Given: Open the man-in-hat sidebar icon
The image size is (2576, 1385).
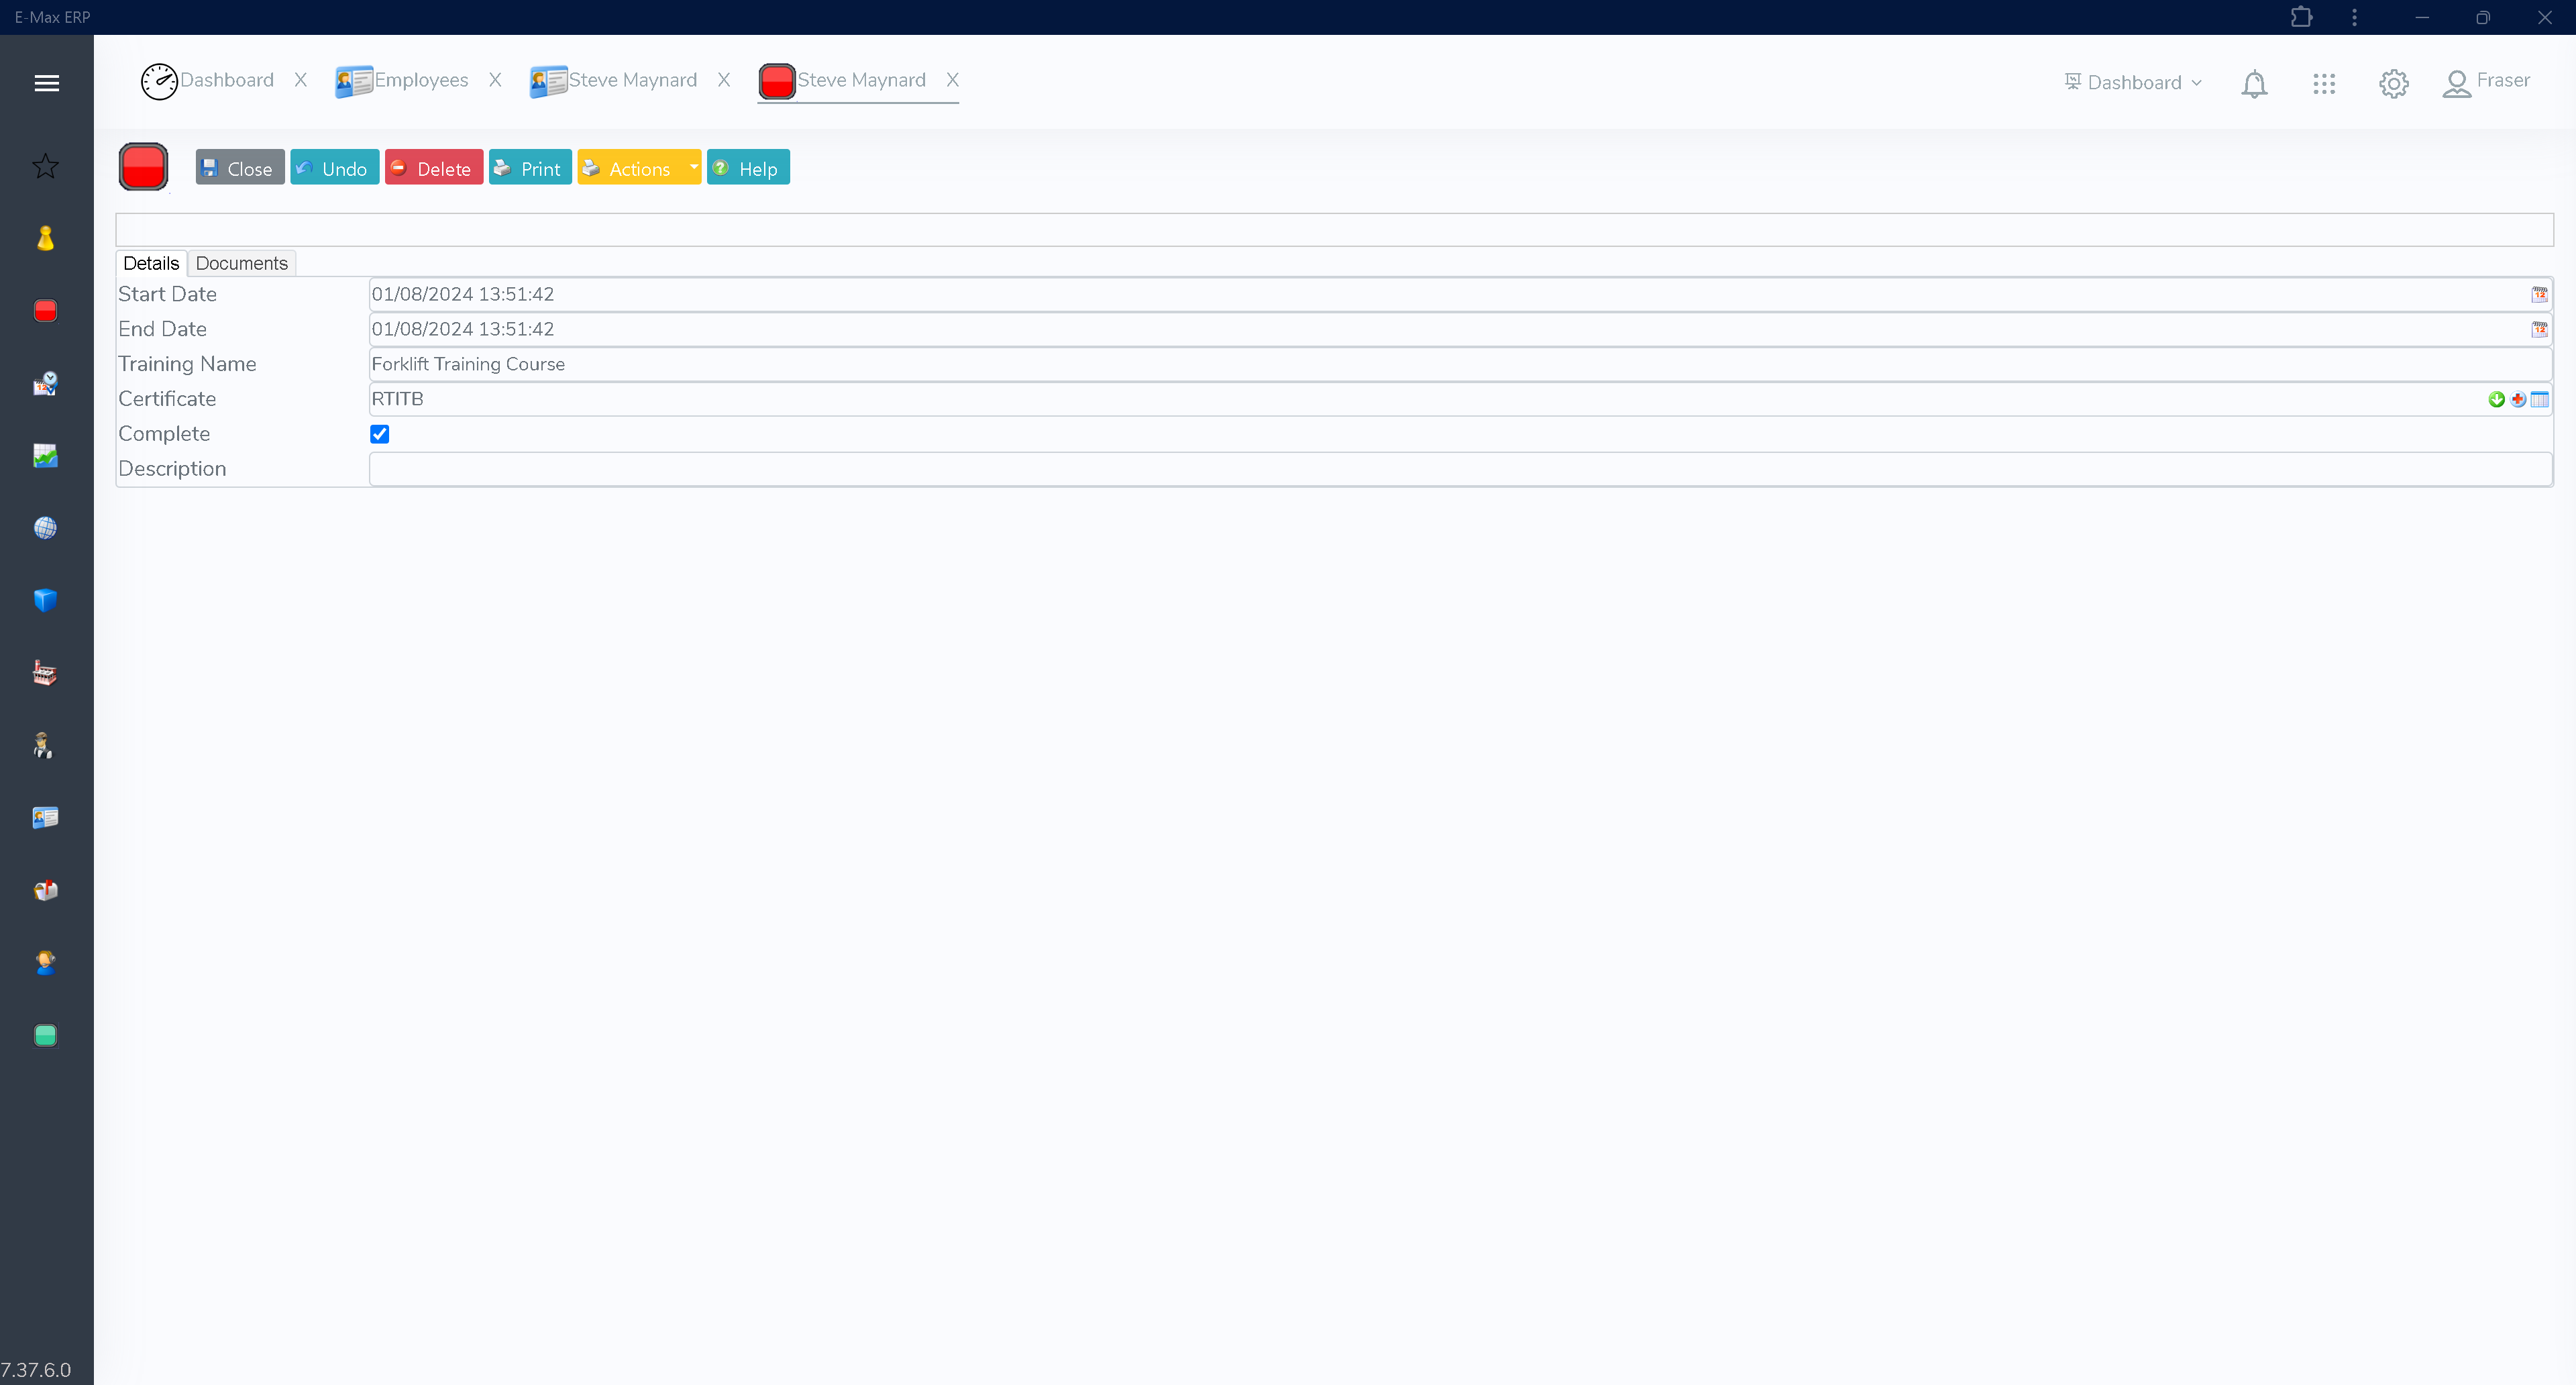Looking at the screenshot, I should coord(43,745).
